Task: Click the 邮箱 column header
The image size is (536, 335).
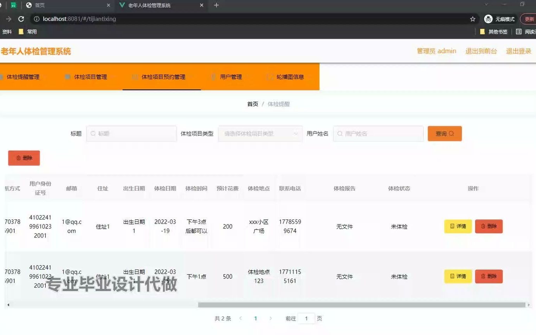Action: (71, 188)
